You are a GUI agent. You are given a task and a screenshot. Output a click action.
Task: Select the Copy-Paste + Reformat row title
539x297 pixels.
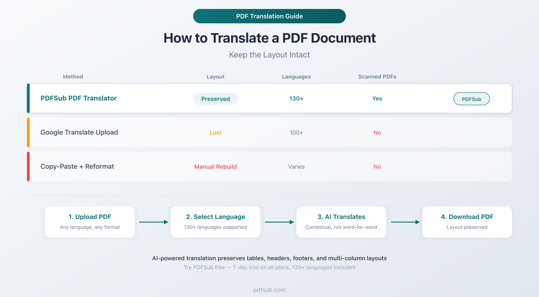tap(77, 166)
